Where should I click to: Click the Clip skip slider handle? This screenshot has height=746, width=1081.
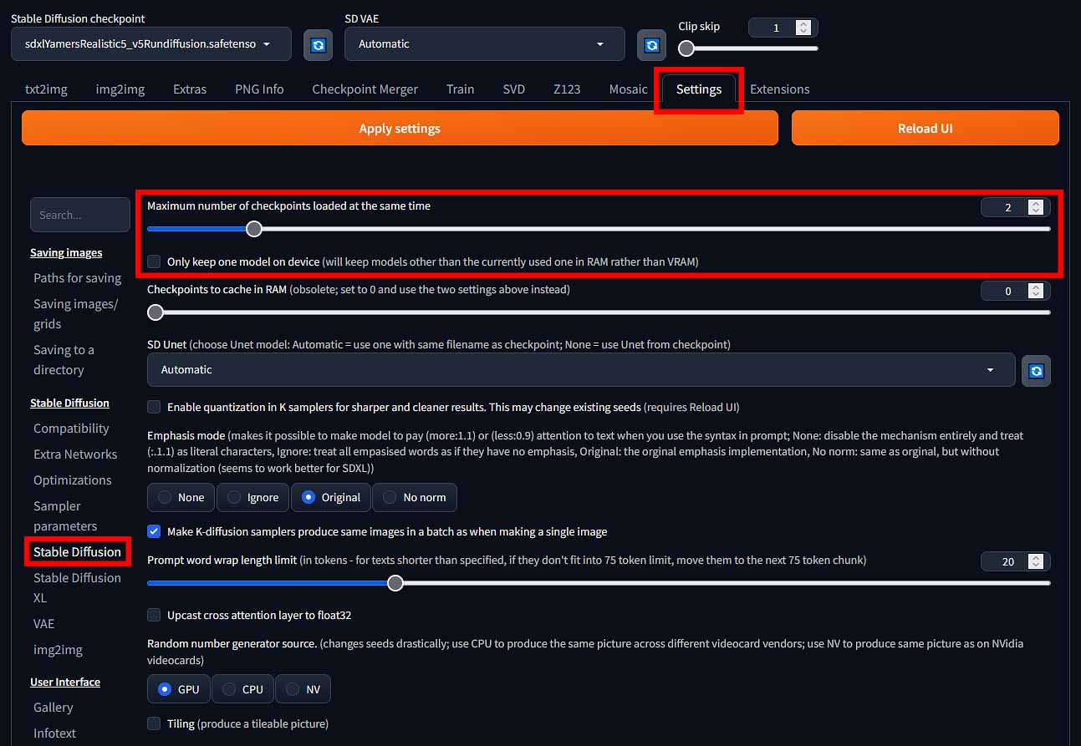click(686, 48)
